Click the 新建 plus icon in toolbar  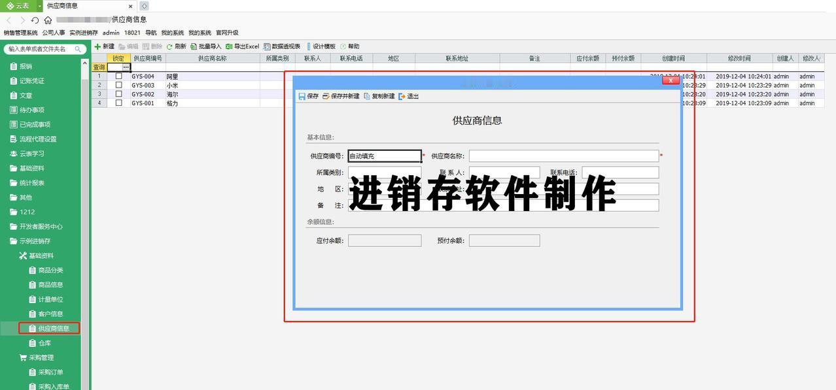(97, 46)
